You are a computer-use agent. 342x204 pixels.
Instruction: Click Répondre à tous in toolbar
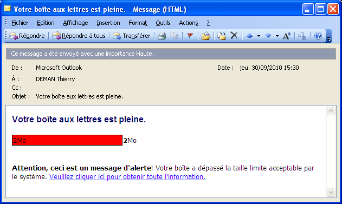click(x=79, y=36)
